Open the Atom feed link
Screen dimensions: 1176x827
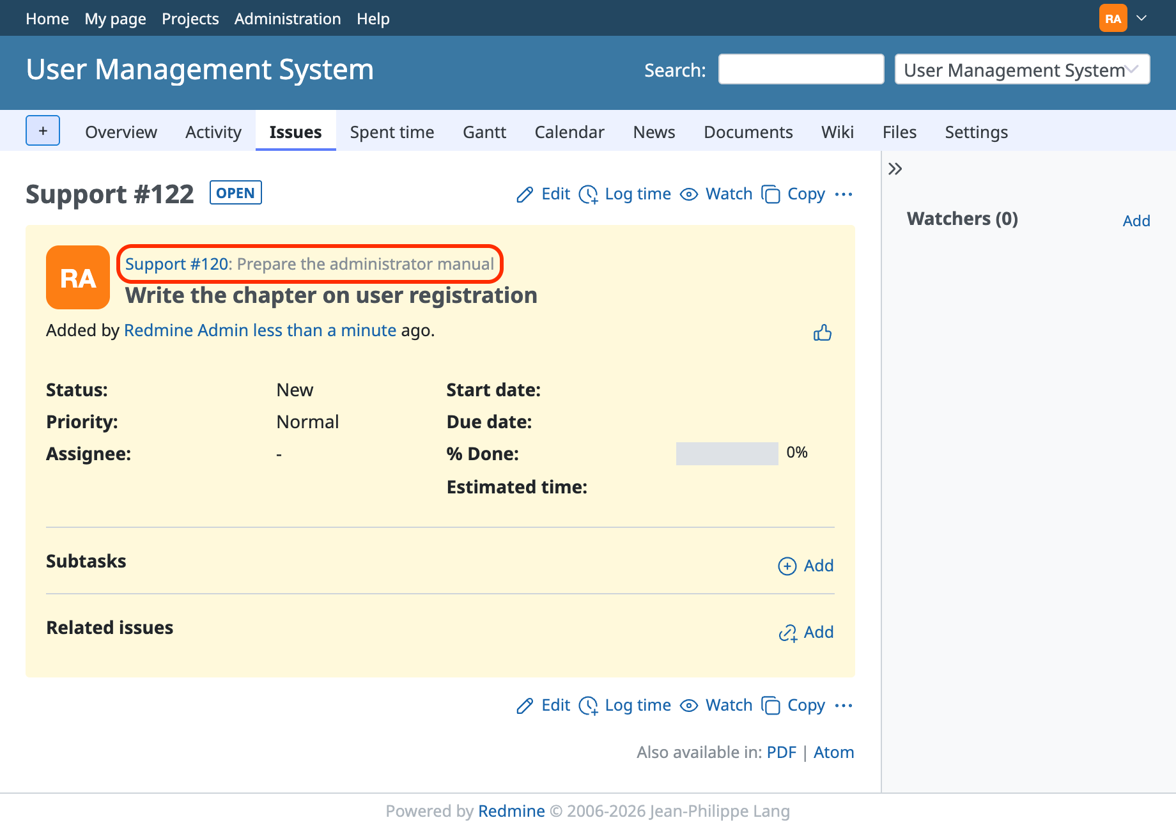tap(834, 752)
